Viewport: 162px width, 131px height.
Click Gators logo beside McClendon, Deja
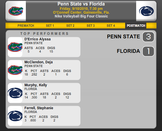pyautogui.click(x=15, y=70)
